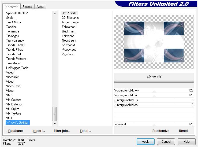Open Filter Info... for selected filter
The image size is (198, 147).
pyautogui.click(x=62, y=131)
